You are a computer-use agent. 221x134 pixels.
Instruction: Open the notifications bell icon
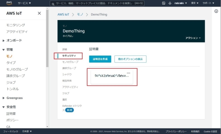click(170, 3)
